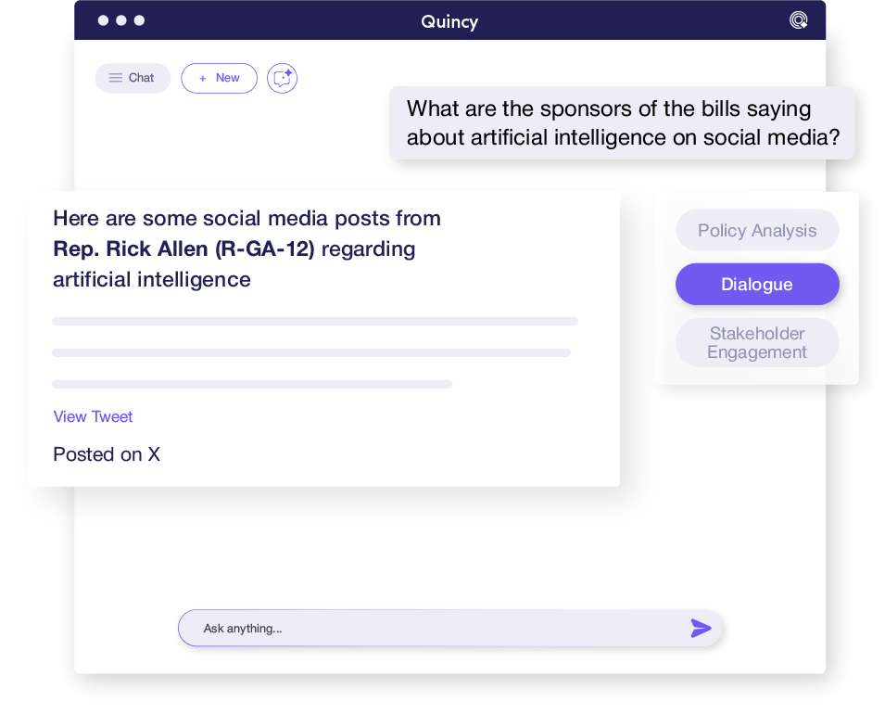Send the message with the paper-plane arrow icon
885x714 pixels.
point(702,628)
